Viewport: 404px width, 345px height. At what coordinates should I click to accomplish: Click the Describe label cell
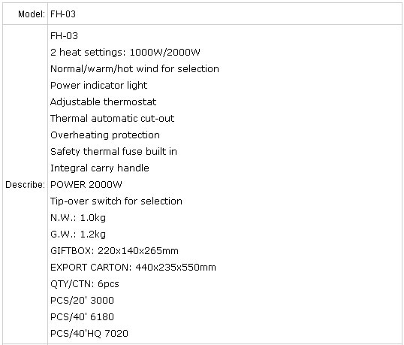(x=25, y=185)
